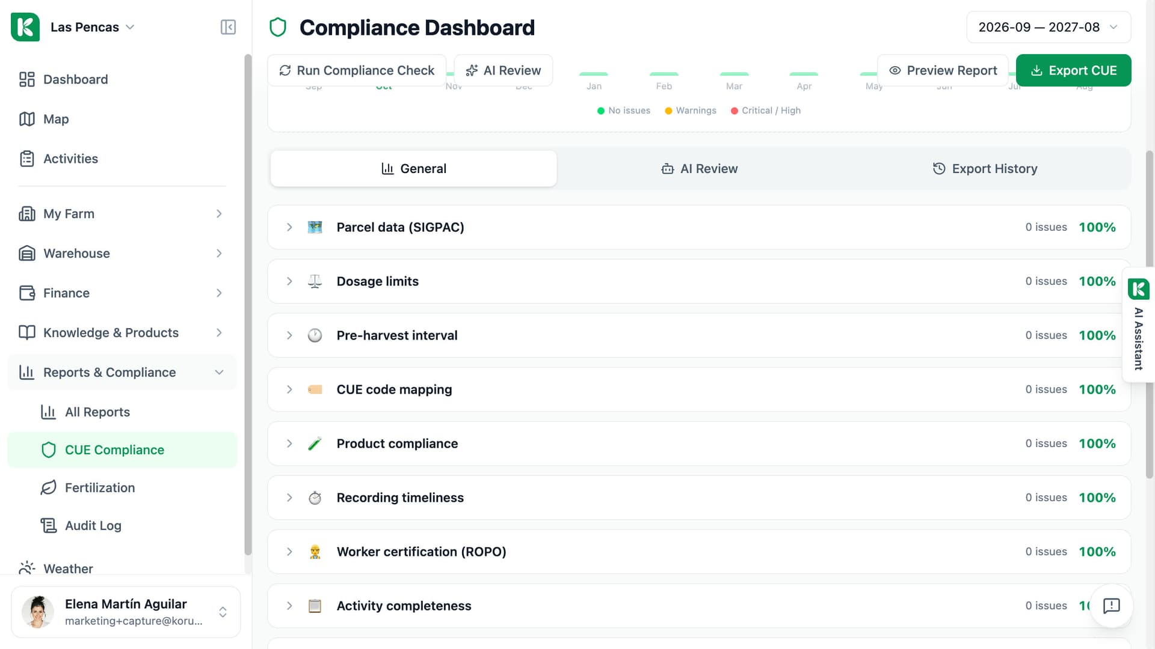Switch to the Export History tab

tap(985, 169)
